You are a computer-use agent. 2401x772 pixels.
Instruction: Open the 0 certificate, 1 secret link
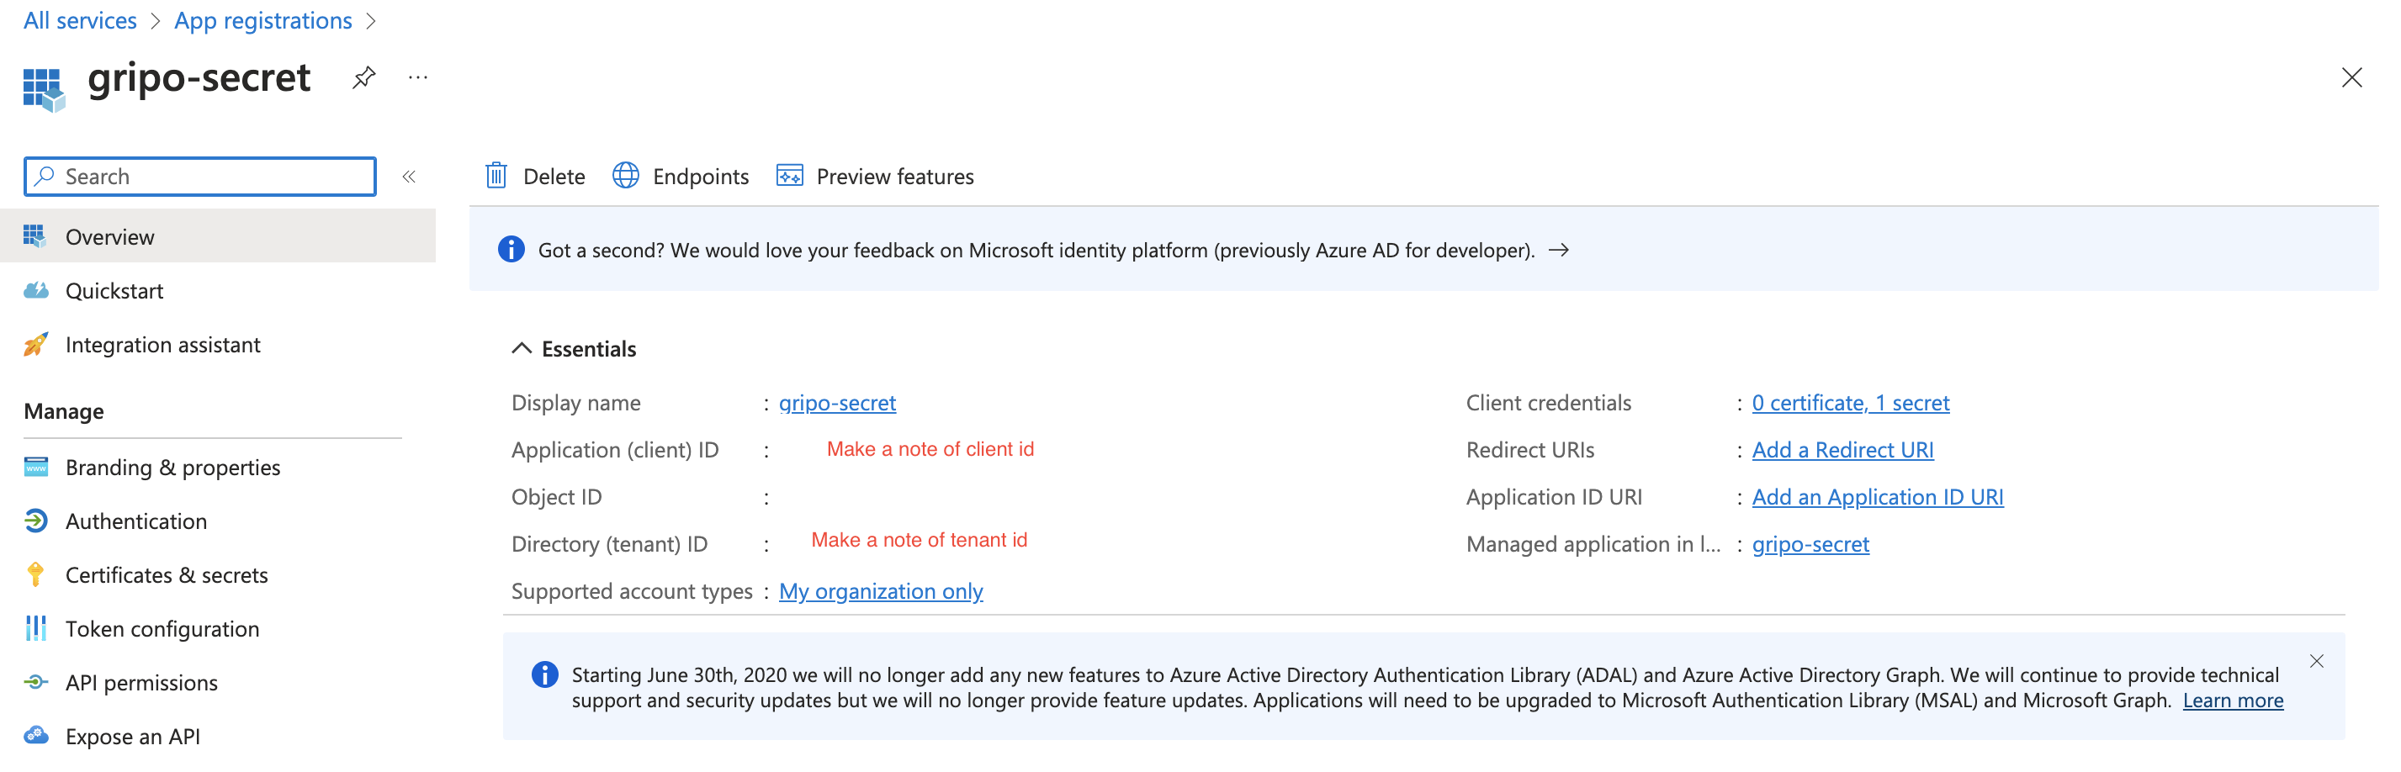(x=1850, y=402)
